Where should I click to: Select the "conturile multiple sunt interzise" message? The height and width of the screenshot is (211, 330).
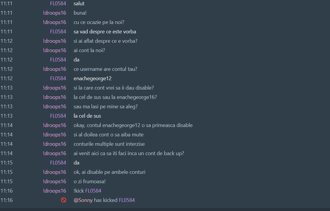pos(109,144)
